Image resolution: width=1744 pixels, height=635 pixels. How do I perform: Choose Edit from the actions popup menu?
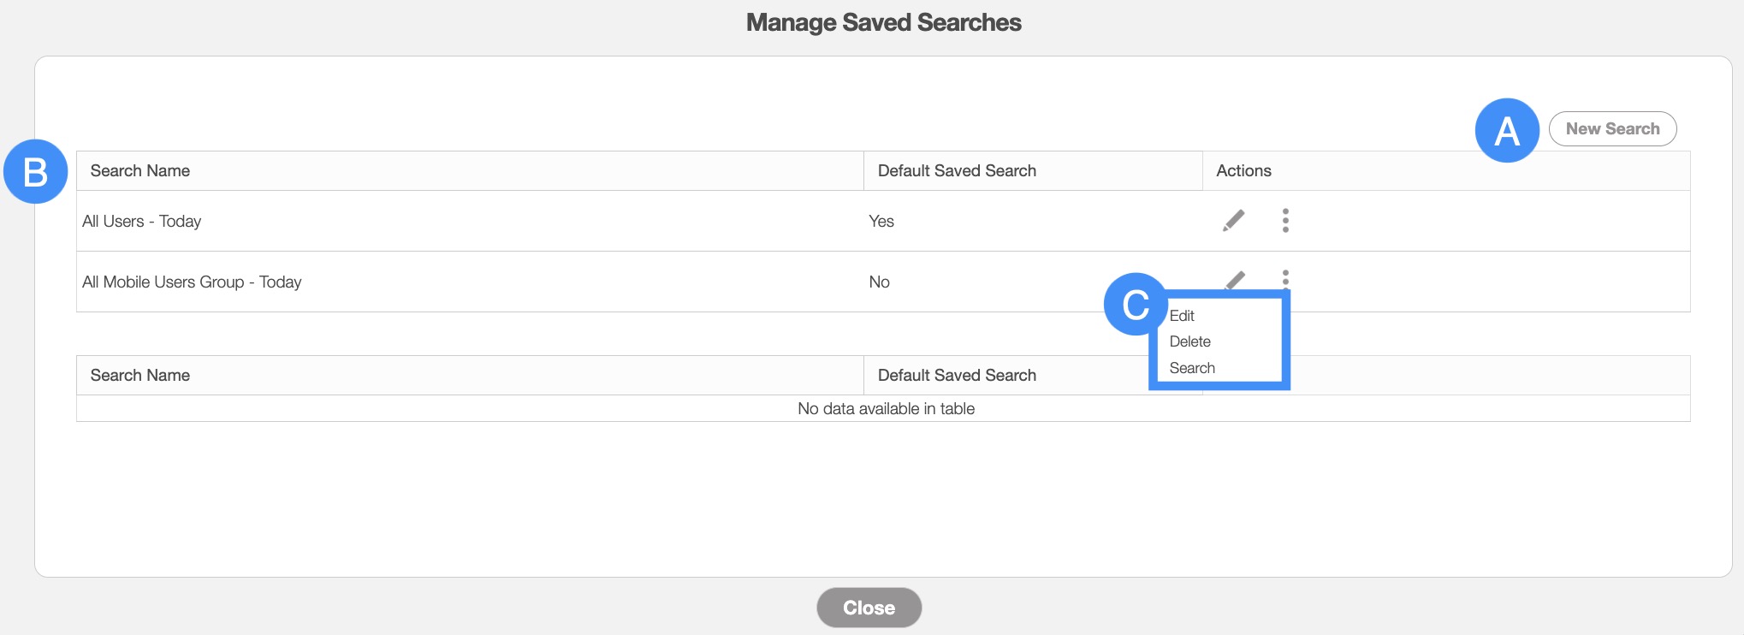point(1182,316)
